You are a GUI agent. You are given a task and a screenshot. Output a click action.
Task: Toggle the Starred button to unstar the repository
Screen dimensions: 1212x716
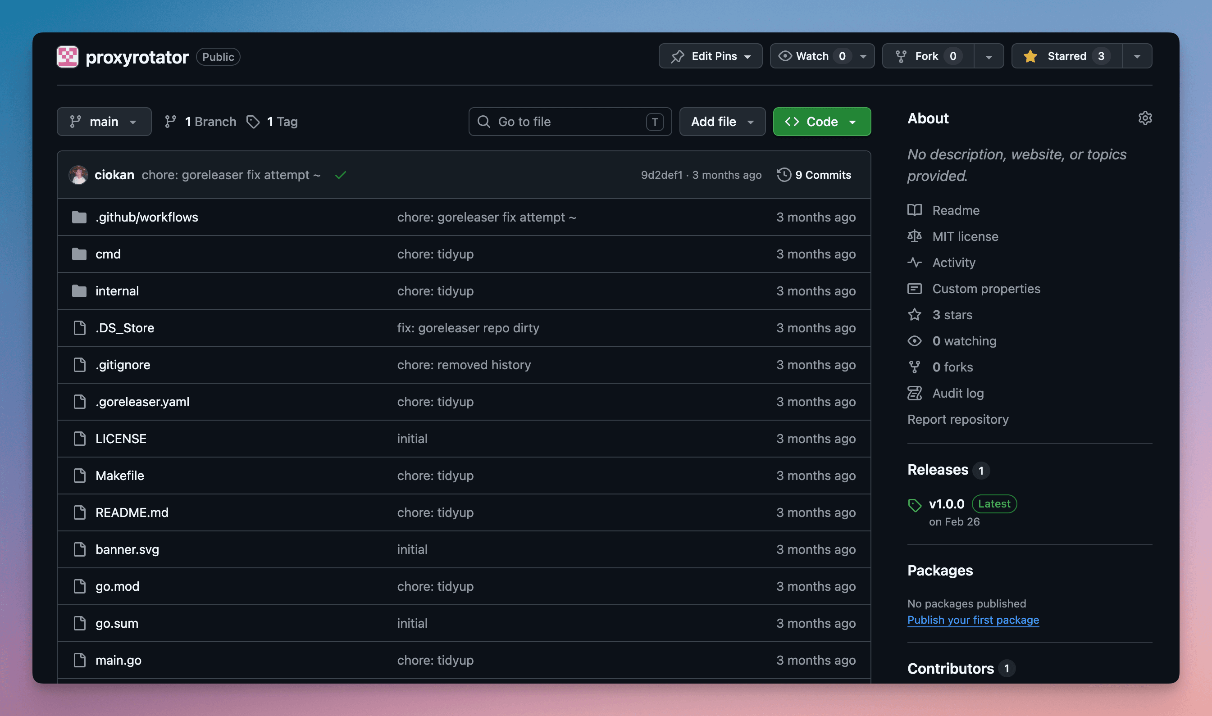click(1067, 56)
